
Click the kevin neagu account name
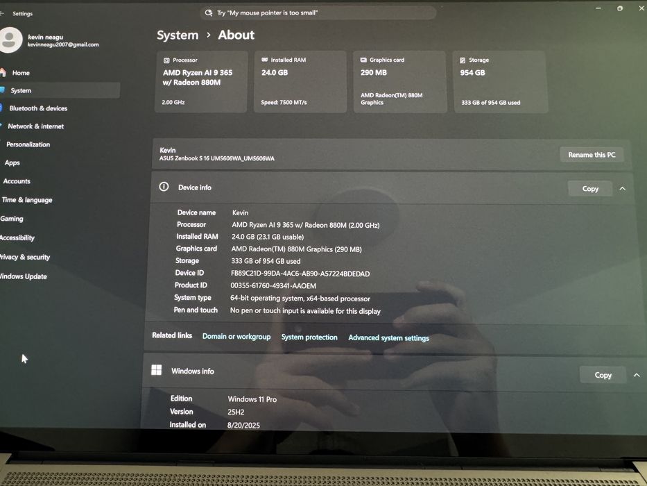click(45, 37)
